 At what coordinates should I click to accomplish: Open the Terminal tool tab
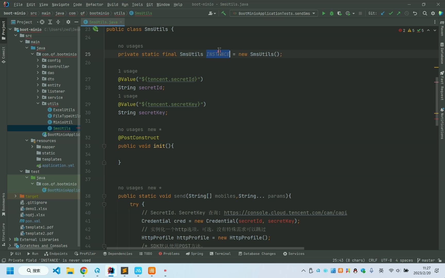pyautogui.click(x=220, y=254)
